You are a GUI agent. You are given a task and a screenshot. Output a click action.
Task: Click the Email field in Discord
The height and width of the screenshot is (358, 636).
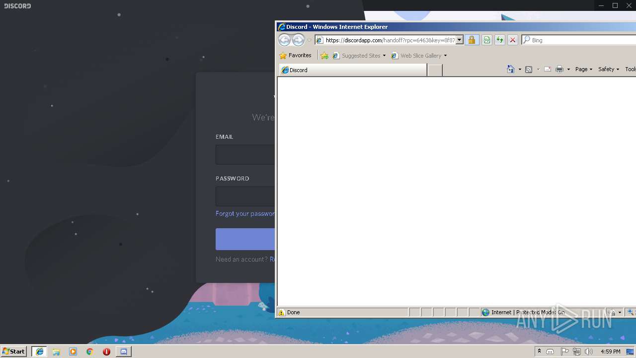(245, 155)
